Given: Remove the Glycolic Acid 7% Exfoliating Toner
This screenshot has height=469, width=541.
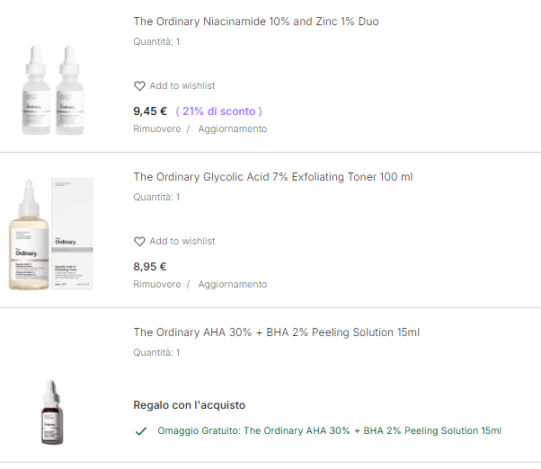Looking at the screenshot, I should pyautogui.click(x=157, y=285).
